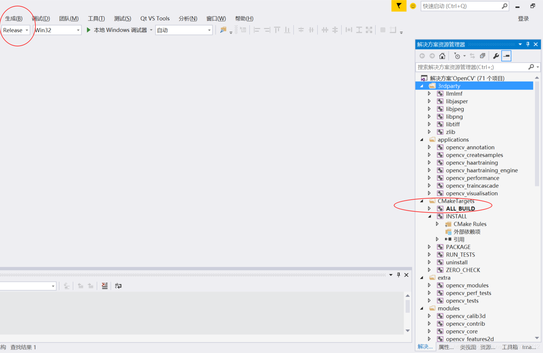Click the Solution Explorer home icon
This screenshot has height=353, width=543.
(442, 56)
